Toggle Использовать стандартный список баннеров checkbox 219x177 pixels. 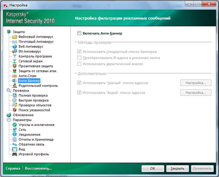coord(79,52)
